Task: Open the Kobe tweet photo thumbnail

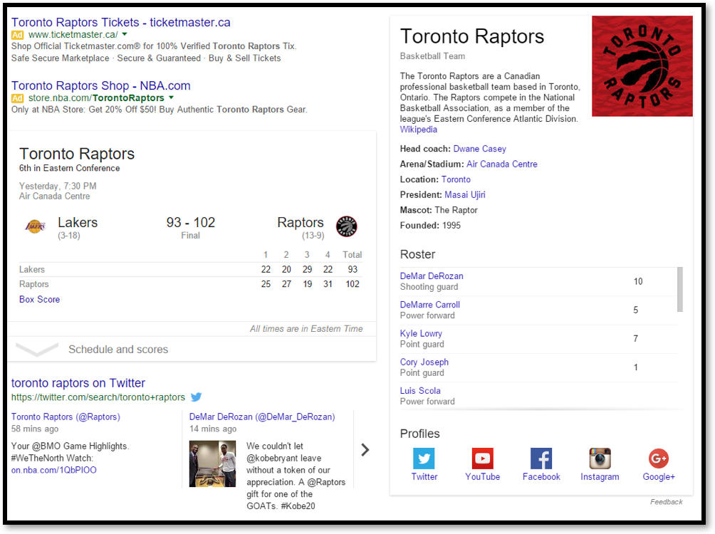Action: tap(212, 464)
